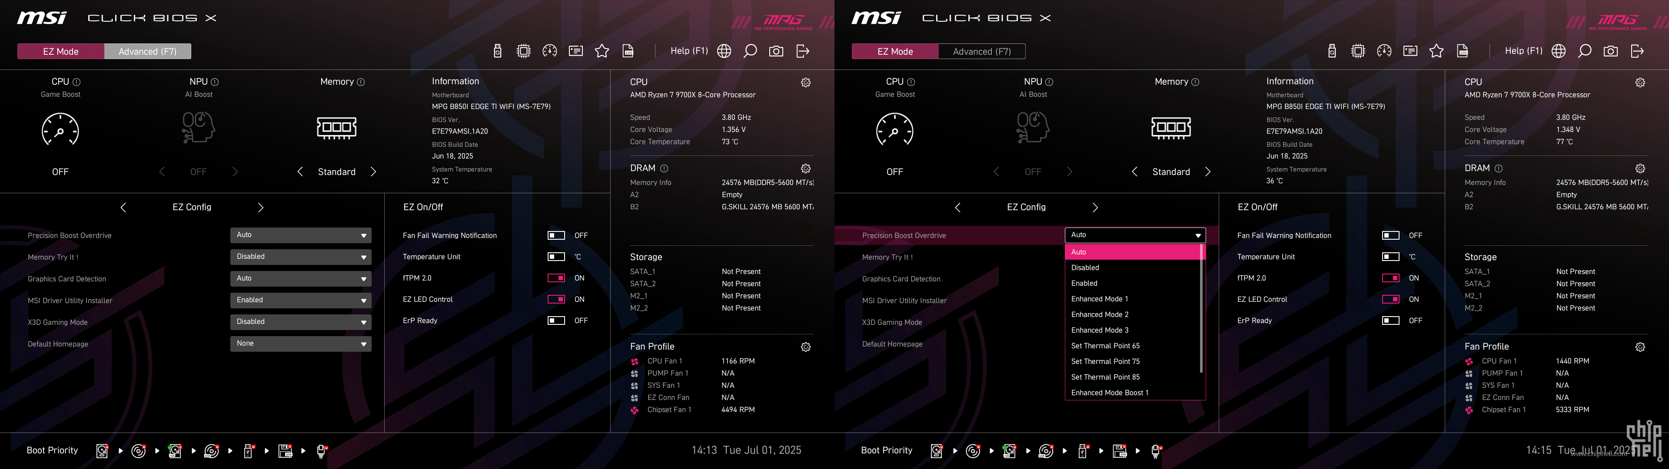Click the exit arrow icon, right screen
Viewport: 1669px width, 469px height.
[1637, 51]
